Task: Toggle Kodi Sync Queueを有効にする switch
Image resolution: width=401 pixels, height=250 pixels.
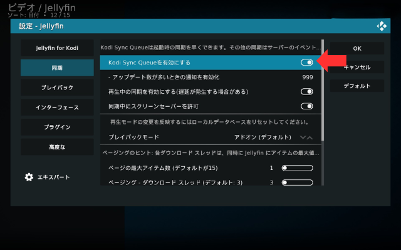Action: point(307,62)
